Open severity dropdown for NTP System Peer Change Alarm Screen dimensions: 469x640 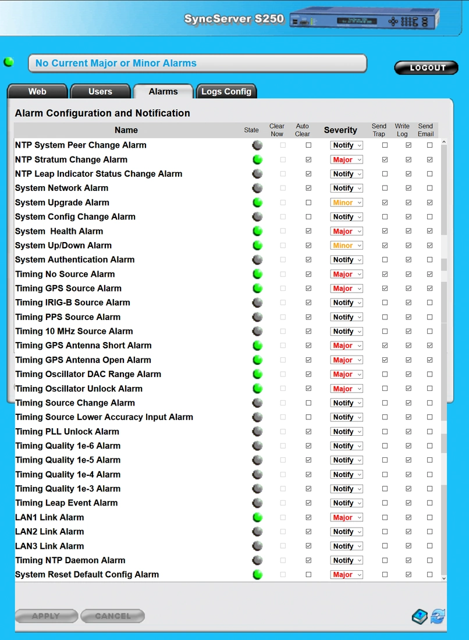tap(347, 145)
